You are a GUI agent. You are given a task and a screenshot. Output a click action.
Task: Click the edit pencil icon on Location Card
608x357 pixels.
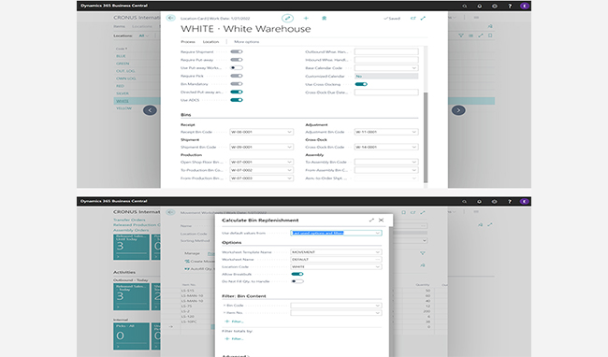pyautogui.click(x=287, y=18)
